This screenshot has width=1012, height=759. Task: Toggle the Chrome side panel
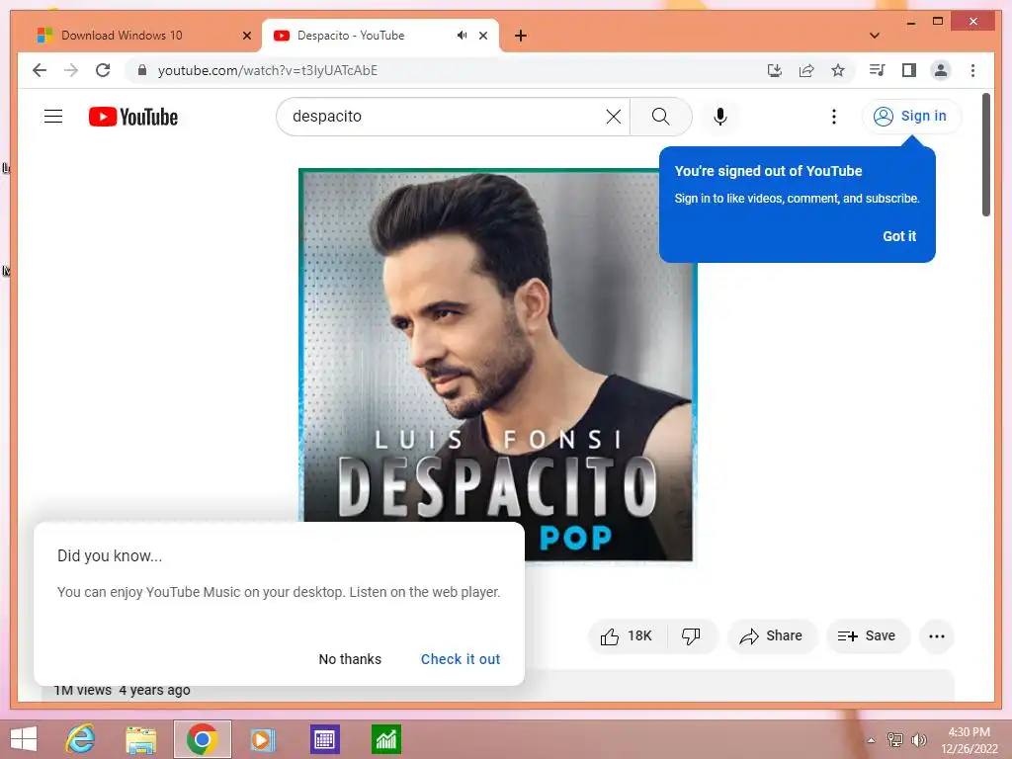pyautogui.click(x=909, y=70)
